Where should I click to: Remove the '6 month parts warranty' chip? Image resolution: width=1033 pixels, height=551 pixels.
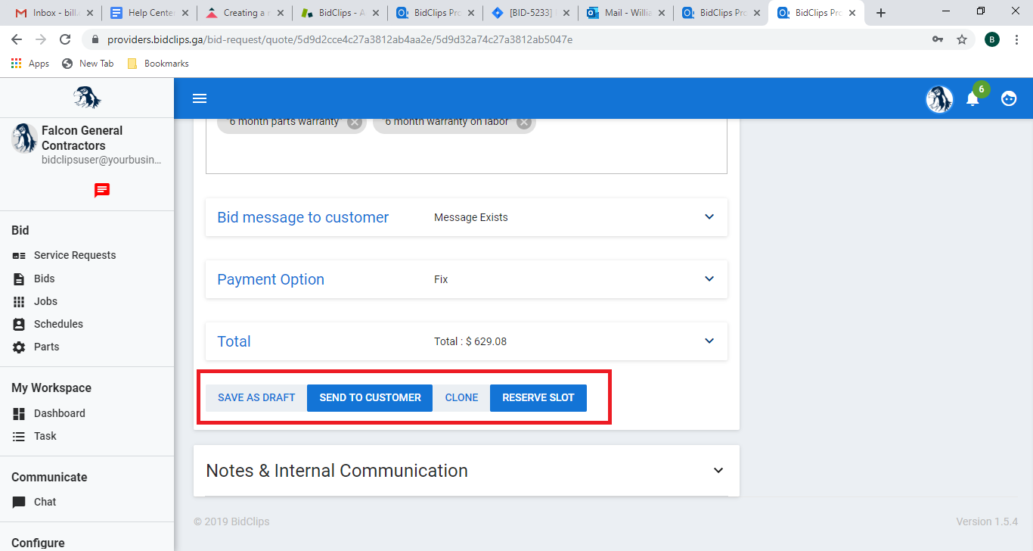[355, 123]
